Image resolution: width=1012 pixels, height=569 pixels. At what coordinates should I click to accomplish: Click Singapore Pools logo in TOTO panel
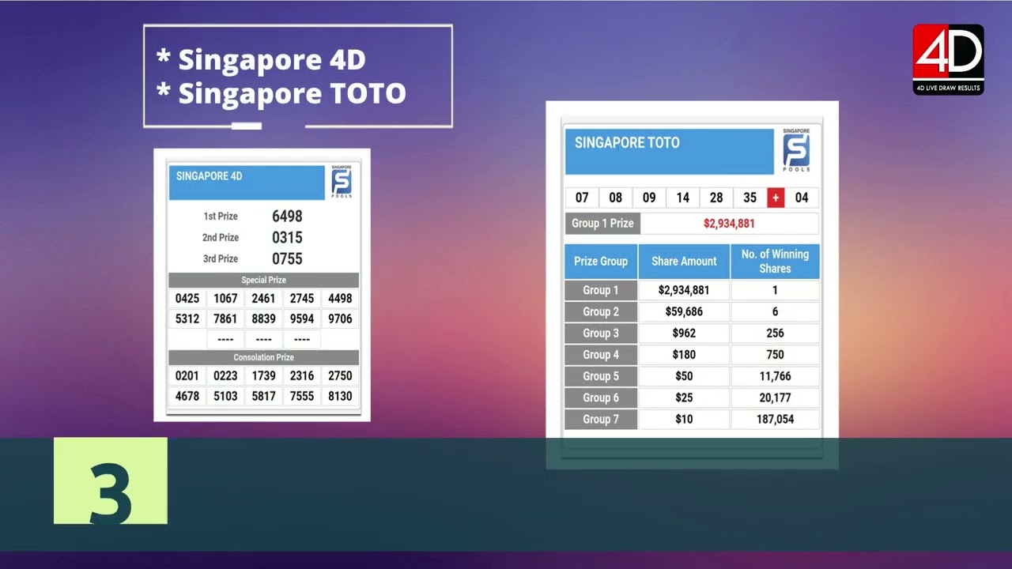(x=796, y=151)
